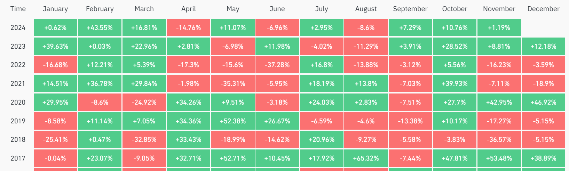Click the September column header
This screenshot has height=171, width=569.
tap(410, 9)
